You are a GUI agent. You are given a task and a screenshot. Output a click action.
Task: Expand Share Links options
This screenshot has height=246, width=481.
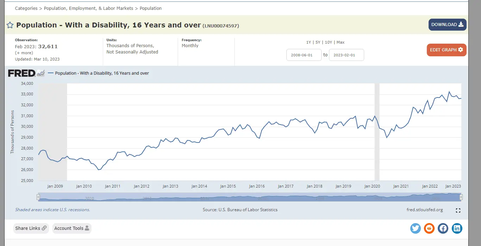click(x=31, y=228)
